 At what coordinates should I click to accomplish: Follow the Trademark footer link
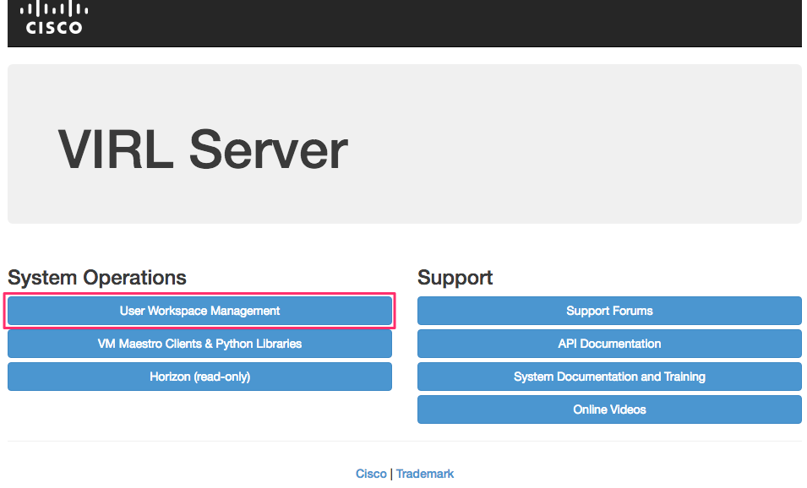(424, 474)
